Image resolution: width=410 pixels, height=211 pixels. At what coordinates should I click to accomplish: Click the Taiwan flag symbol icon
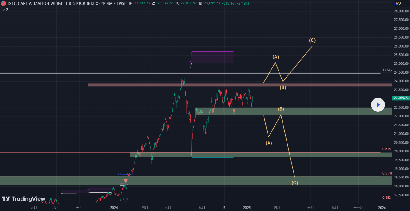point(3,3)
